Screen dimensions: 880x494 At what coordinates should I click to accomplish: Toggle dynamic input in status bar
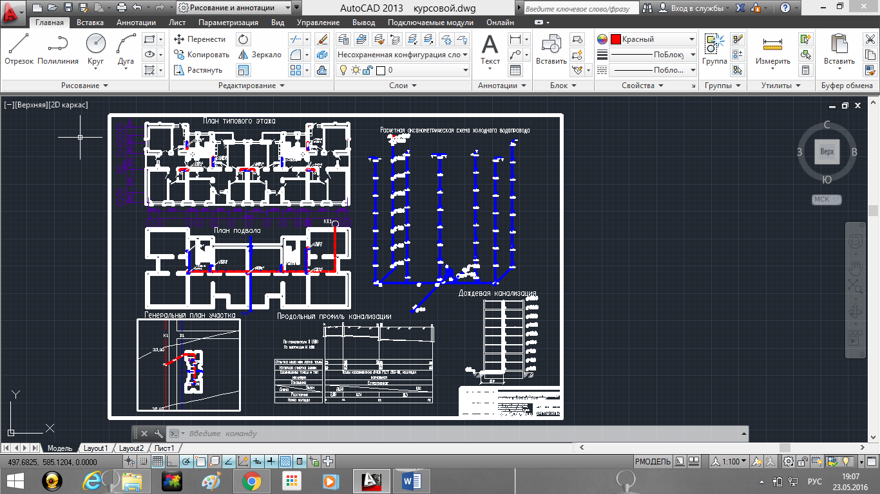click(257, 461)
